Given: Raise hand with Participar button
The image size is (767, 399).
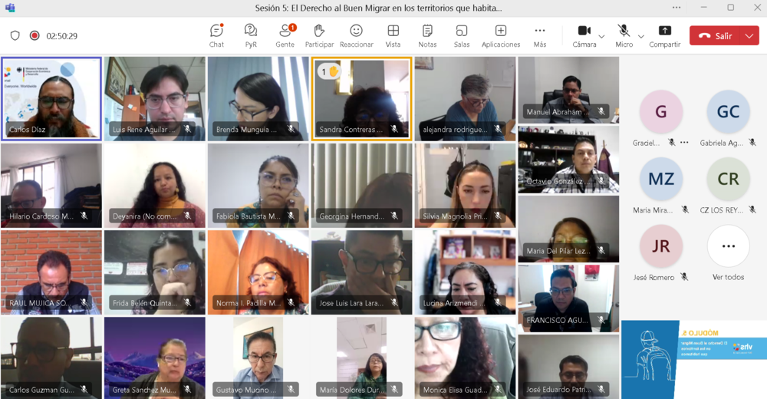Looking at the screenshot, I should tap(319, 35).
